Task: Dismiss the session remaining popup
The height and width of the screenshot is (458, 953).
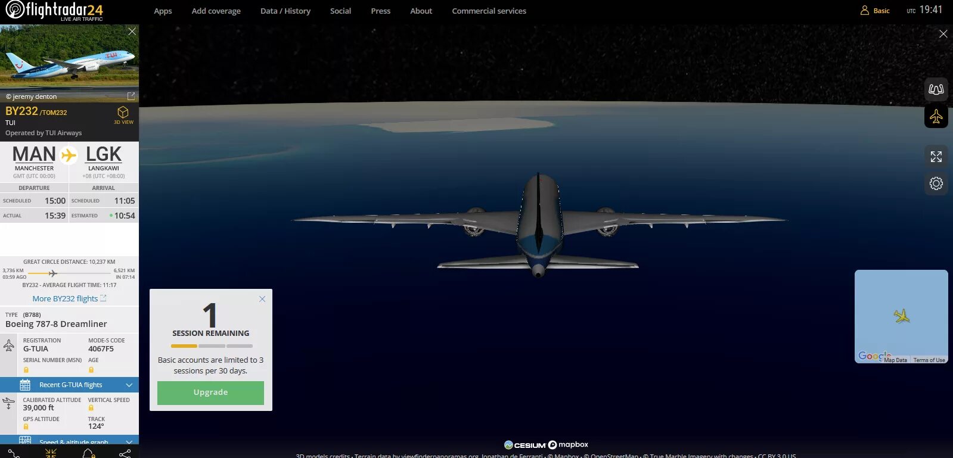Action: (262, 299)
